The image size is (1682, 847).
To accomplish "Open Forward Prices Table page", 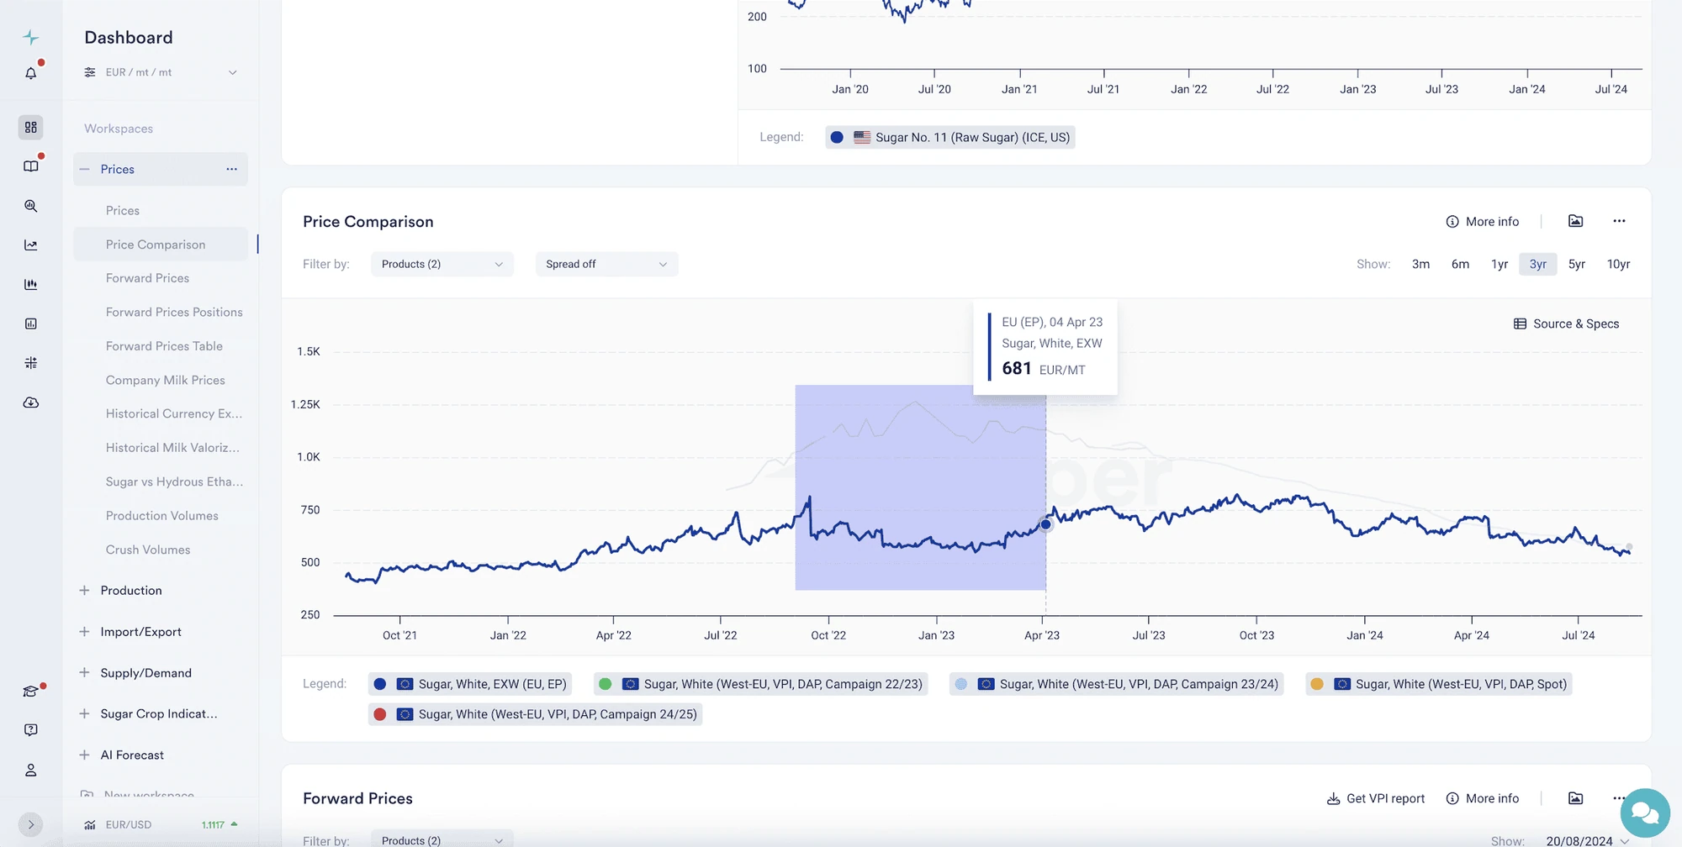I will (164, 346).
